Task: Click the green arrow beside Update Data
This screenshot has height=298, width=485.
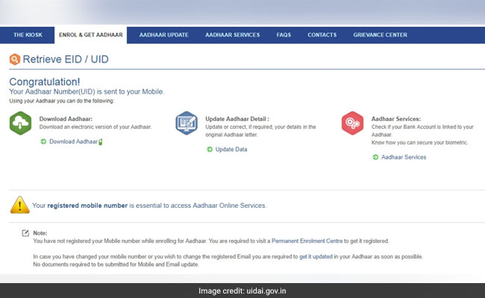Action: click(210, 150)
